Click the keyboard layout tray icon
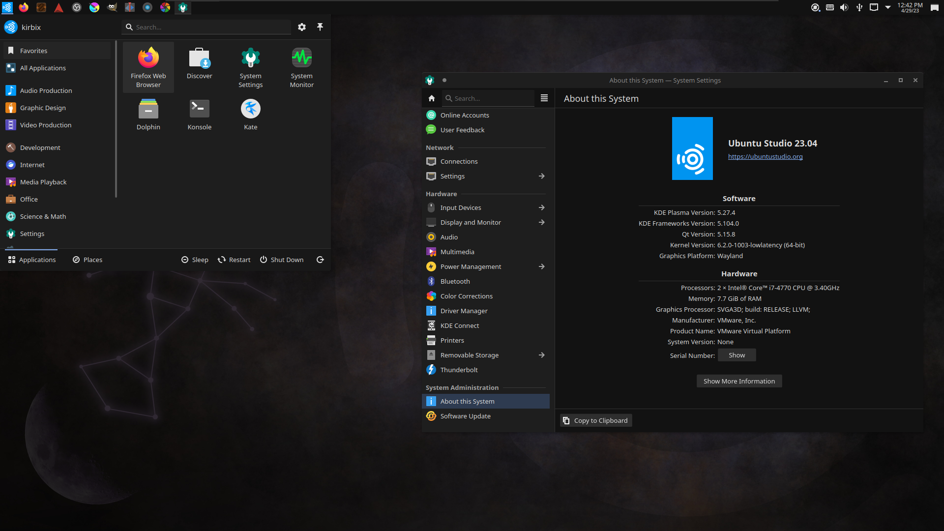 (830, 7)
